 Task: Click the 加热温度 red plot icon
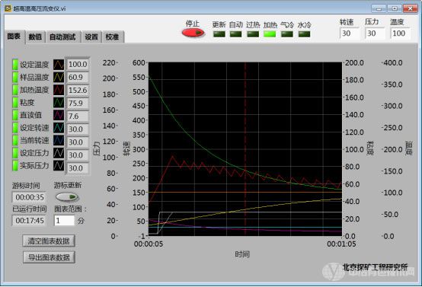pos(59,90)
